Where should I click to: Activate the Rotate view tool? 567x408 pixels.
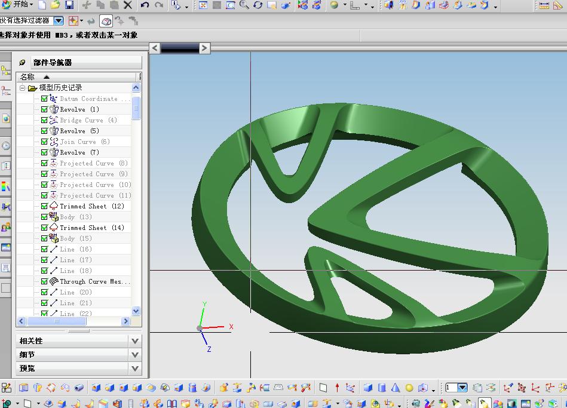point(258,5)
